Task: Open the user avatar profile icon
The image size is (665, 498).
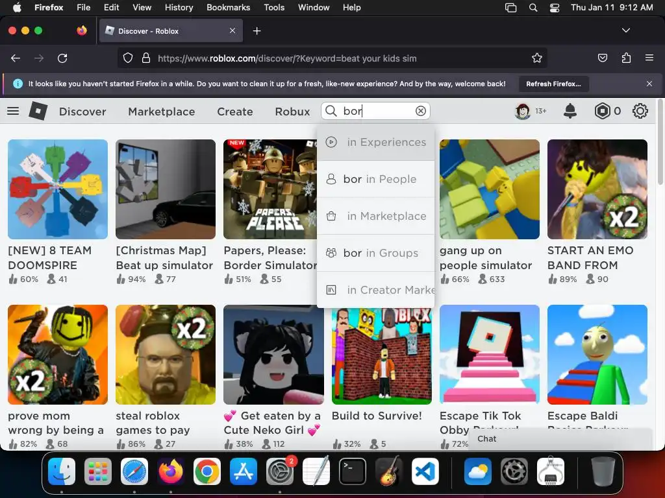Action: point(523,111)
